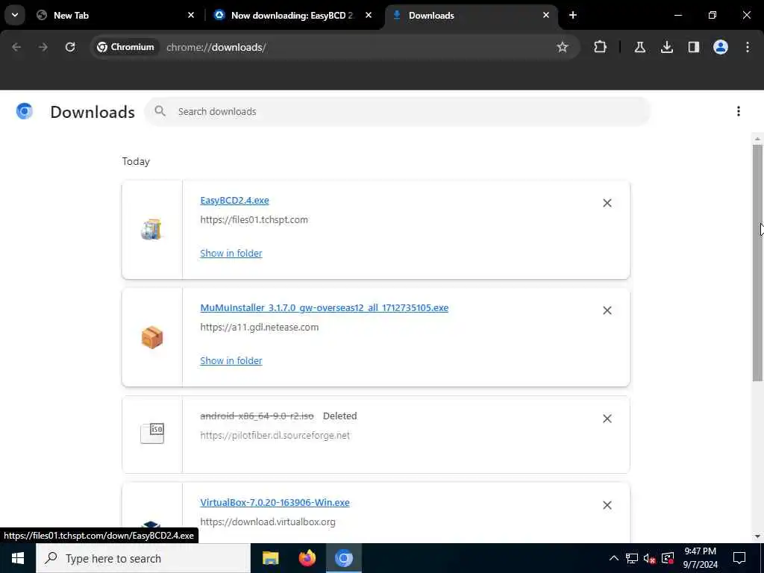Screen dimensions: 764x573
Task: Click the Search downloads field
Action: pos(398,112)
